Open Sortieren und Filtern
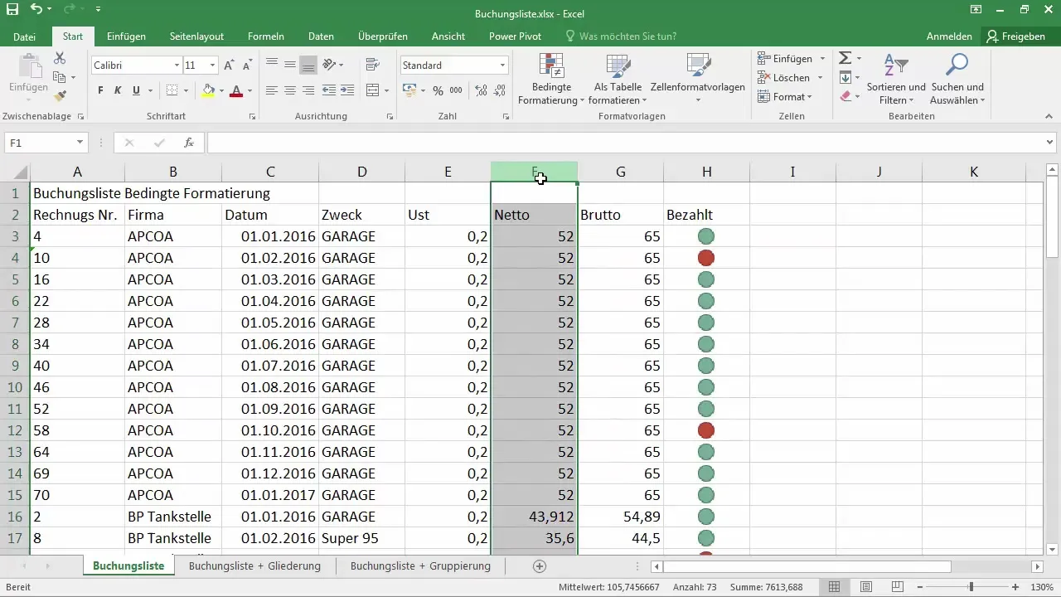The width and height of the screenshot is (1061, 597). (x=896, y=79)
